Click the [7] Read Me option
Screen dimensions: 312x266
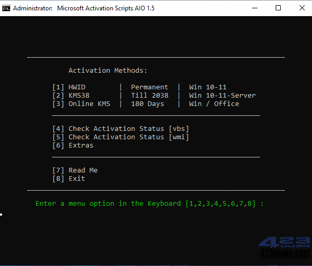75,170
